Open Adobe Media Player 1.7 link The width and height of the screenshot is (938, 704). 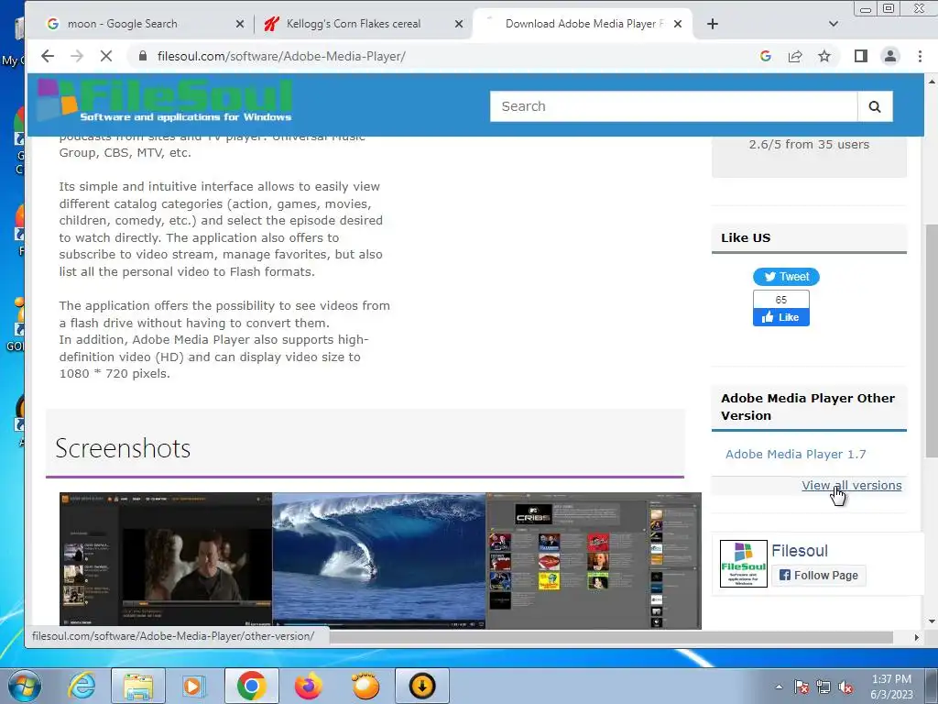[796, 455]
